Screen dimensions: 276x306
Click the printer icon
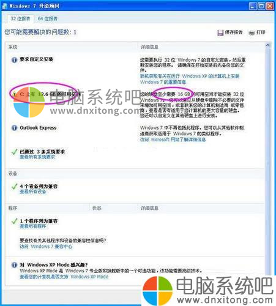[252, 32]
